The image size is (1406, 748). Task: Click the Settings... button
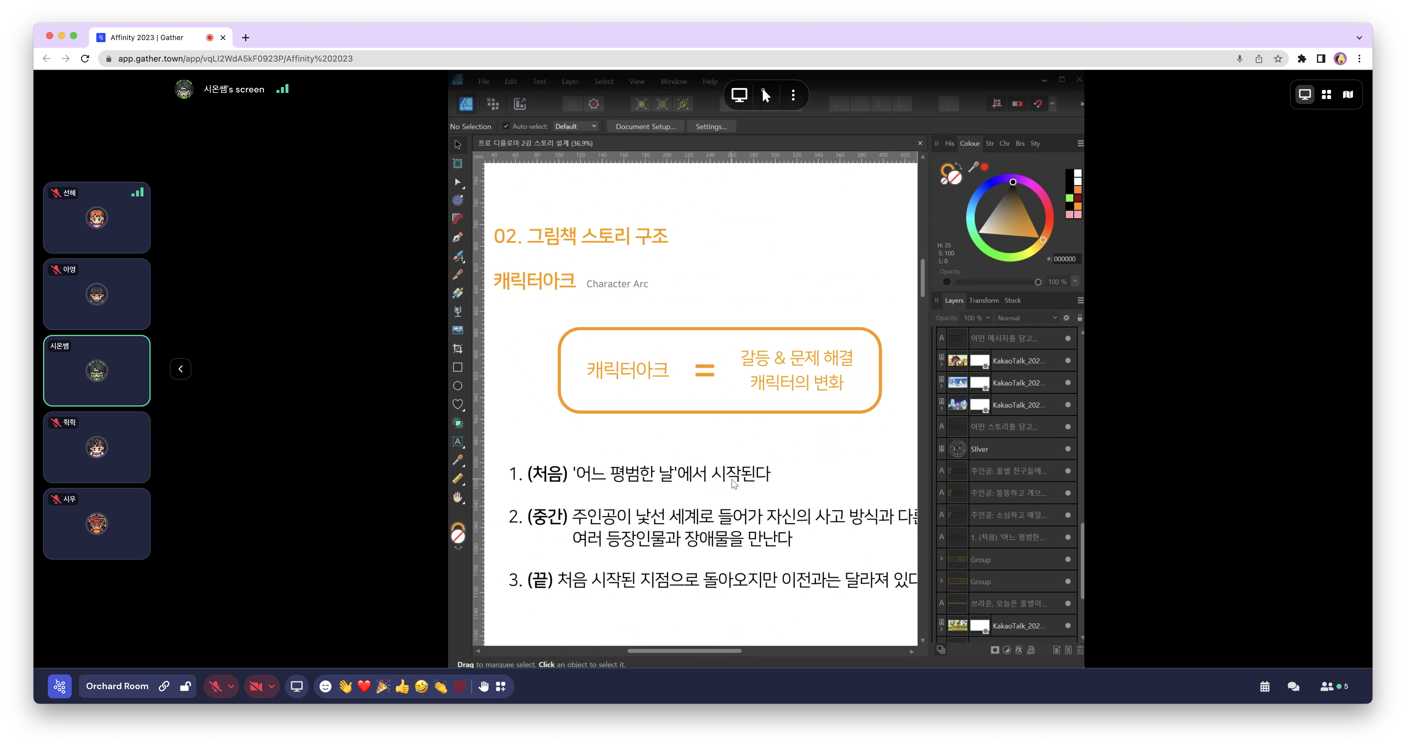[x=711, y=126]
